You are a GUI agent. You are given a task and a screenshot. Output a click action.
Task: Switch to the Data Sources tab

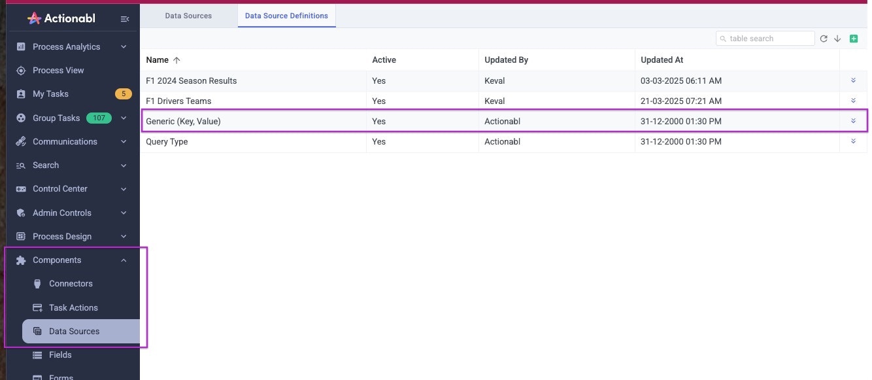[188, 15]
